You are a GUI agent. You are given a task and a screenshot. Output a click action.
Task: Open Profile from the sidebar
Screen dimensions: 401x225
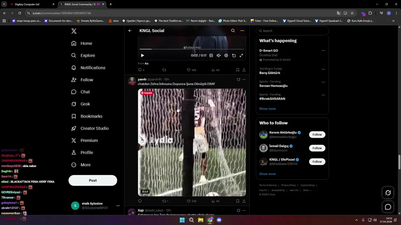pyautogui.click(x=82, y=152)
